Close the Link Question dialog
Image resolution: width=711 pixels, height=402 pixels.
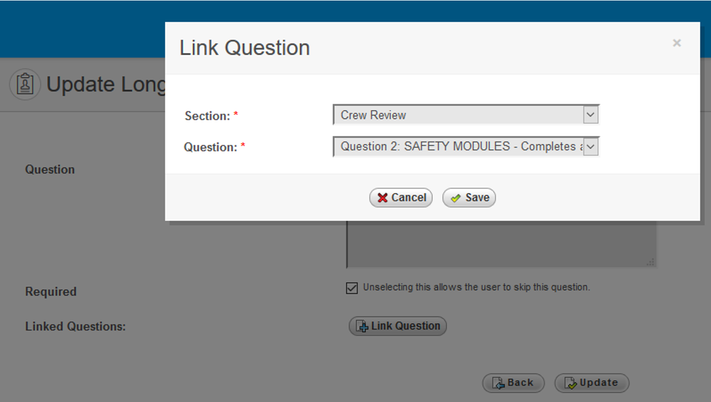pyautogui.click(x=676, y=43)
